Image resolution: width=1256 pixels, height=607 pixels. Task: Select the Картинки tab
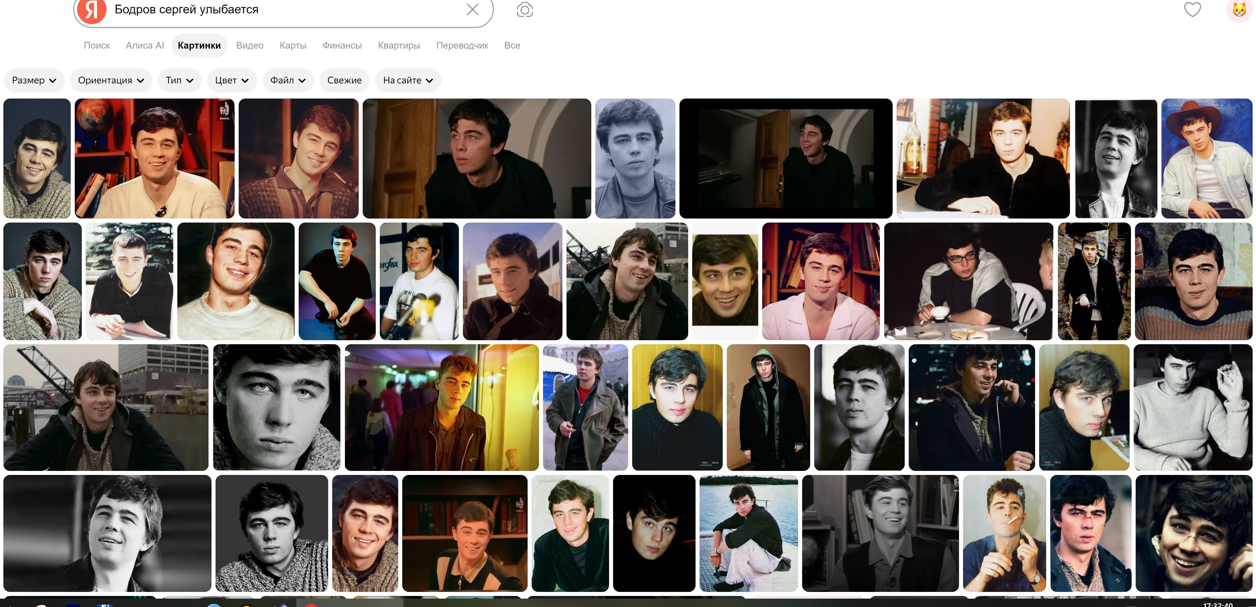199,45
